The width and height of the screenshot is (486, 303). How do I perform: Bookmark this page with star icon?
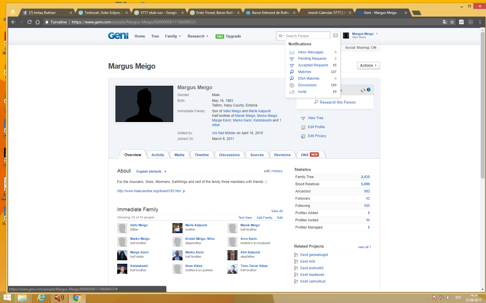pos(452,22)
